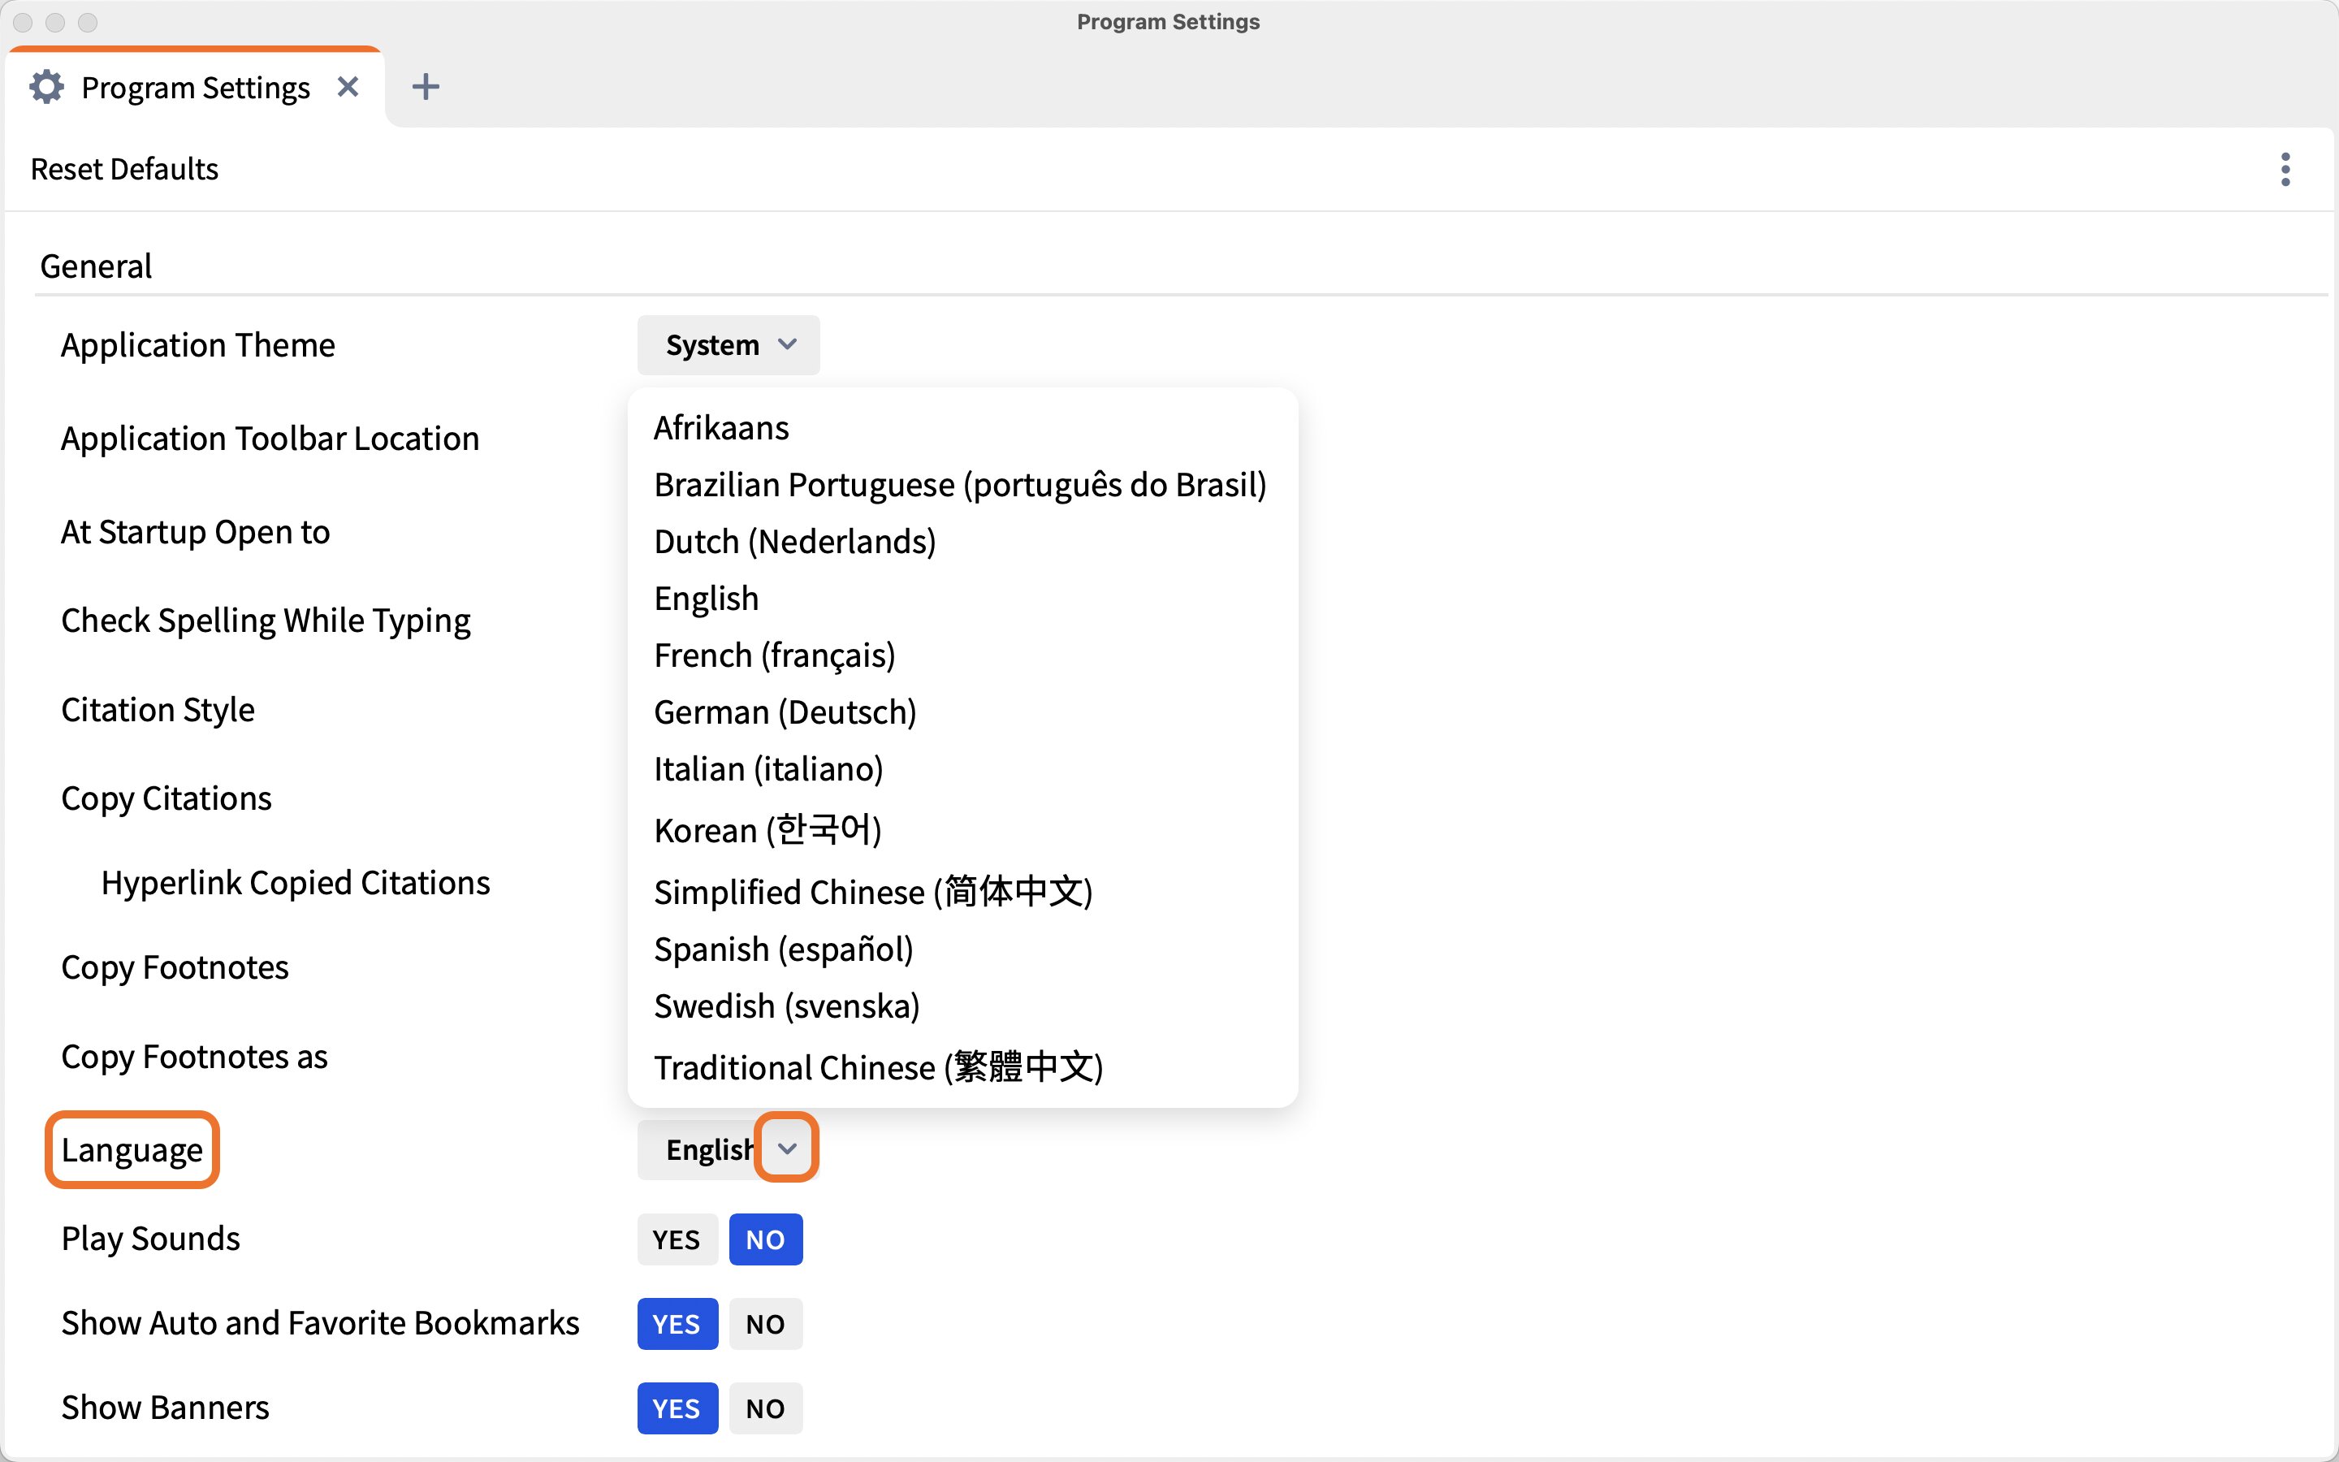
Task: Click the General section heading
Action: point(96,266)
